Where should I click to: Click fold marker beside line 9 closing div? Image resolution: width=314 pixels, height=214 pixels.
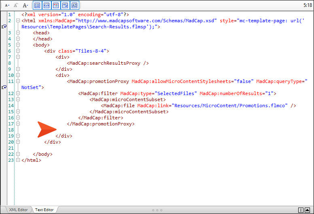[18, 69]
